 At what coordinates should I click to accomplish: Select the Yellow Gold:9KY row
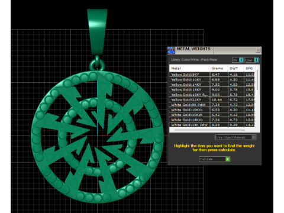coord(212,75)
